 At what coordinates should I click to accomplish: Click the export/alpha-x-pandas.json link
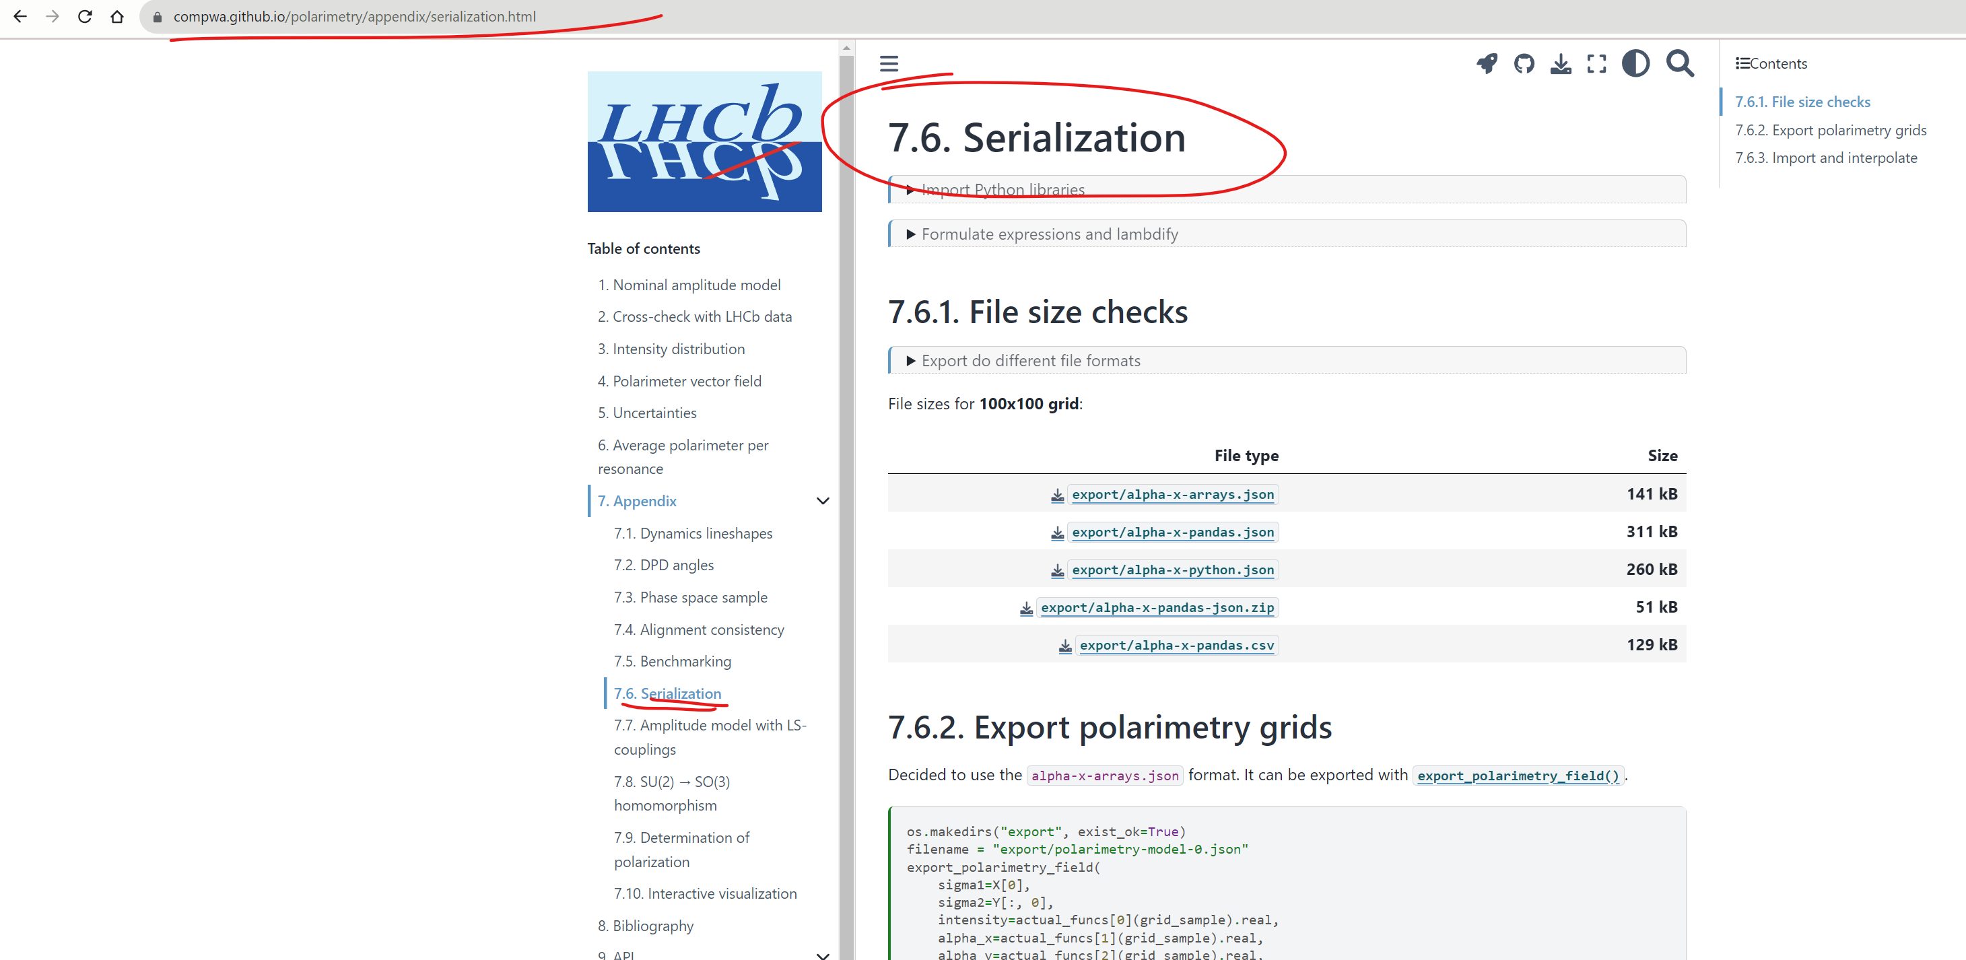pyautogui.click(x=1173, y=532)
